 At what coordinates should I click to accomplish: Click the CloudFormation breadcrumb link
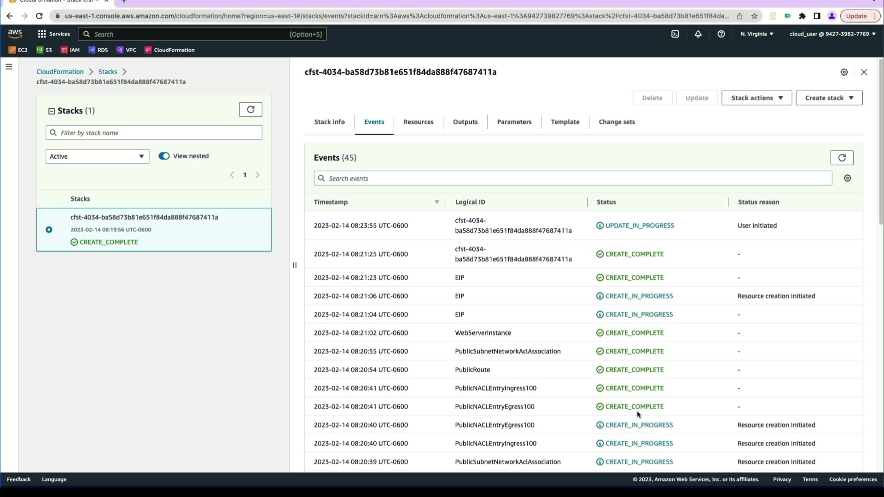click(60, 72)
